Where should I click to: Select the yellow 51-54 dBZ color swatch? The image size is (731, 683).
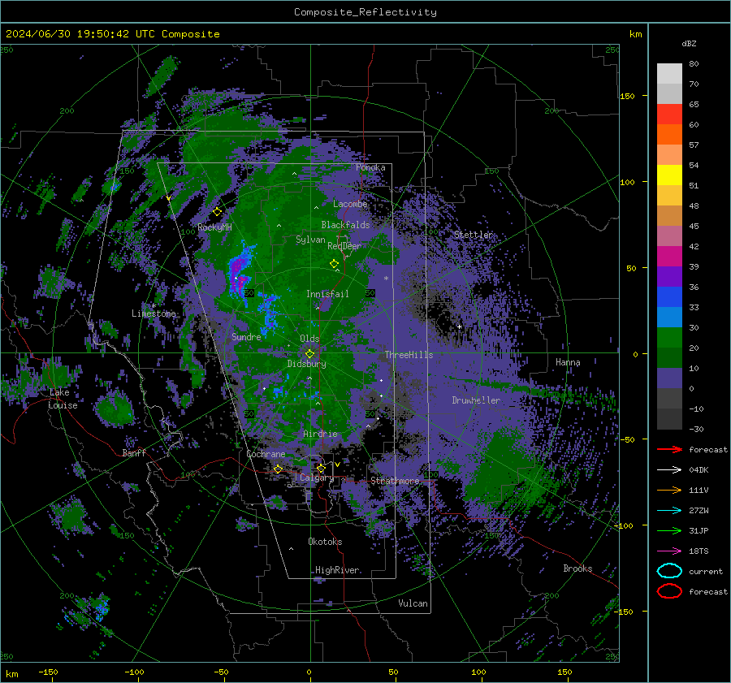669,175
